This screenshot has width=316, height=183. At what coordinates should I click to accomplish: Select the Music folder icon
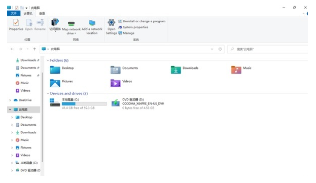236,70
